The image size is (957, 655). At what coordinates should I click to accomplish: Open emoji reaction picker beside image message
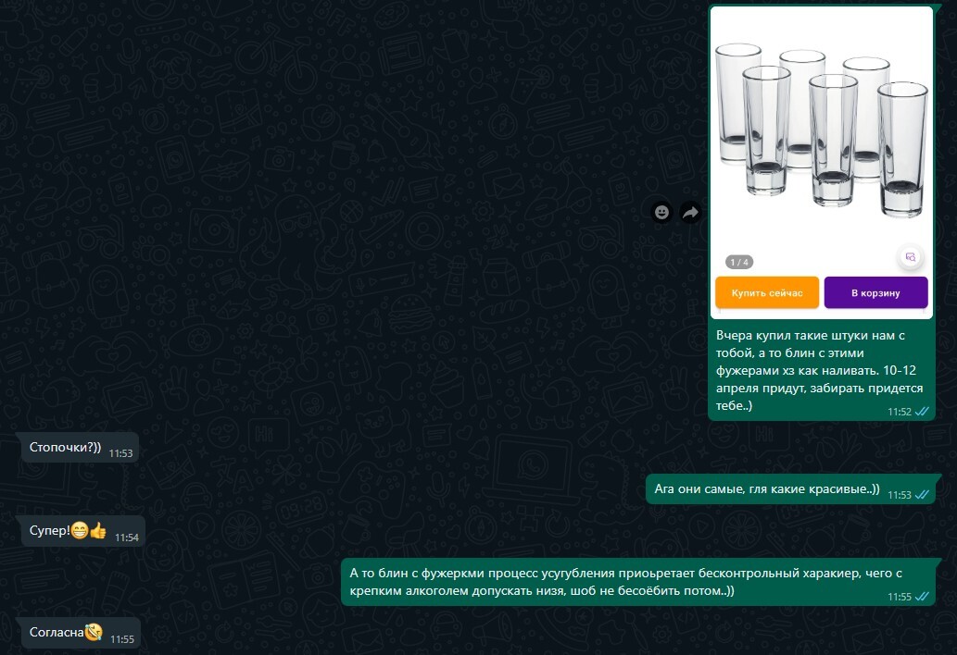(x=661, y=212)
